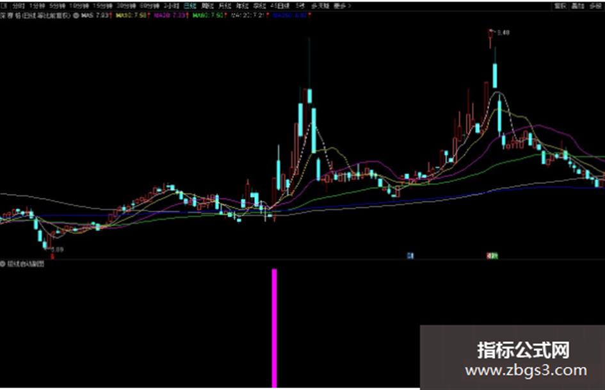Click the MA5 indicator value label
605x390 pixels.
pyautogui.click(x=96, y=16)
